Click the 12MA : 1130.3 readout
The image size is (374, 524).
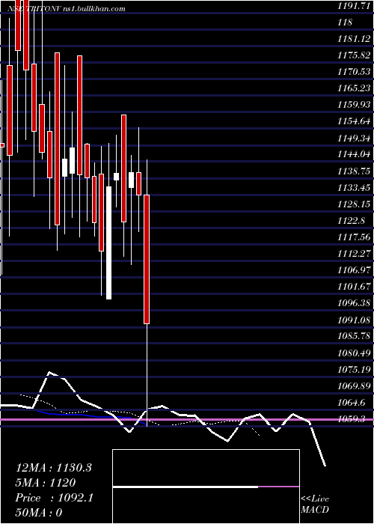click(x=53, y=468)
